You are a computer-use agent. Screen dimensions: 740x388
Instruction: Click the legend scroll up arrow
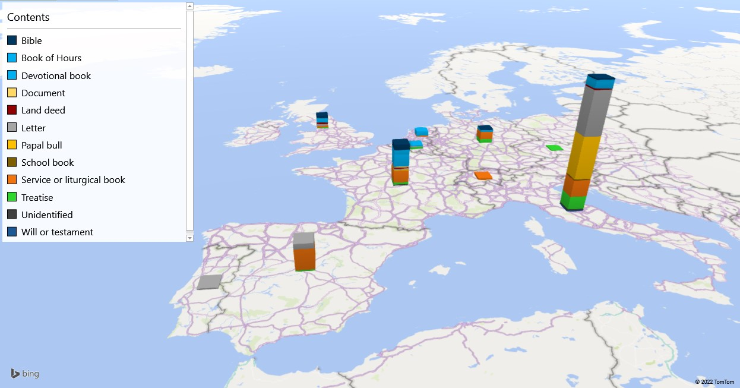(190, 6)
